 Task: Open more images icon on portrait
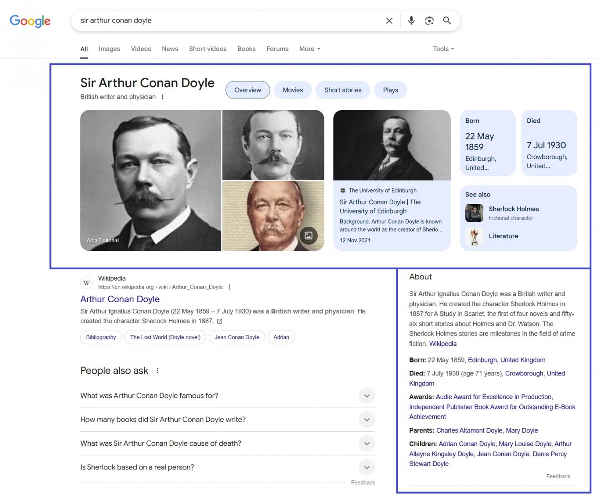pyautogui.click(x=309, y=236)
